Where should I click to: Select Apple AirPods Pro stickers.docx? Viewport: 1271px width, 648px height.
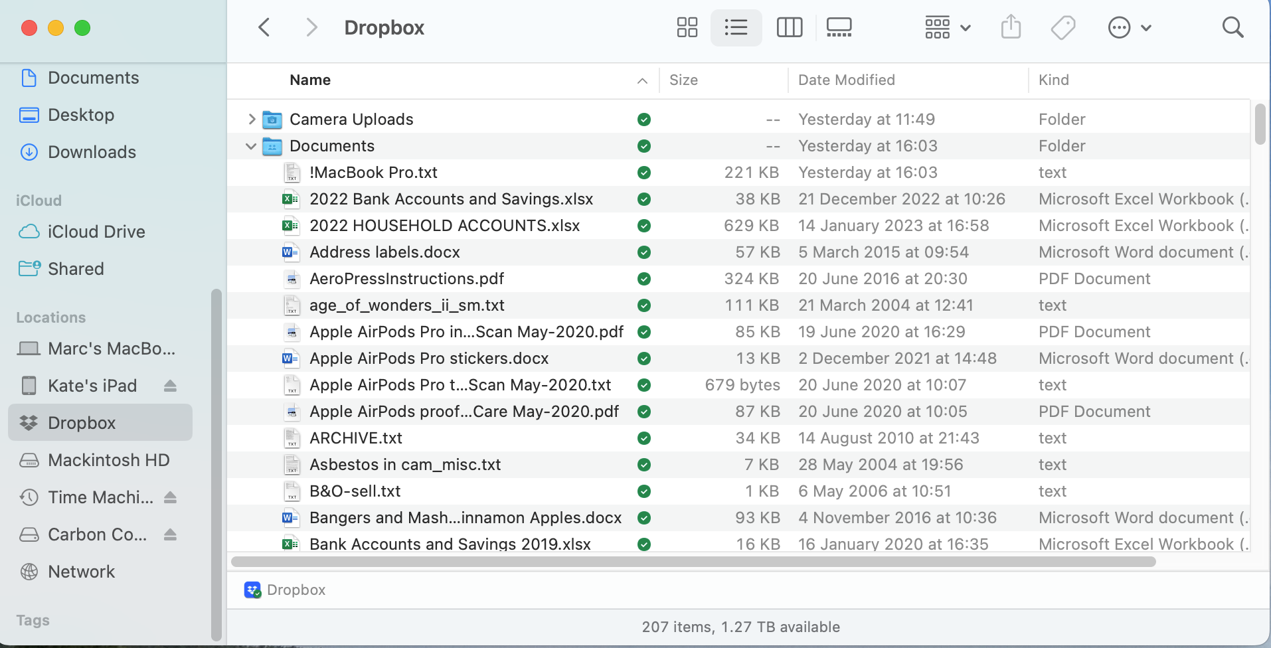pos(738,358)
